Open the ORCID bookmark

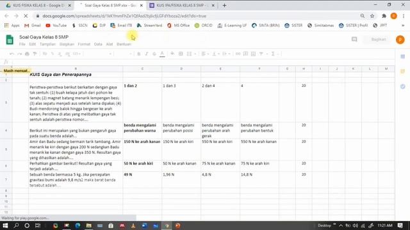[x=204, y=26]
